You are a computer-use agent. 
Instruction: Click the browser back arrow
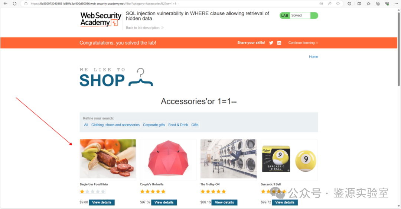tap(5, 4)
